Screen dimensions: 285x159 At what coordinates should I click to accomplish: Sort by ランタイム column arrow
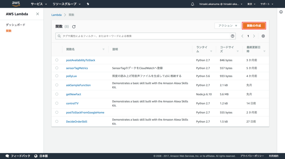click(211, 51)
